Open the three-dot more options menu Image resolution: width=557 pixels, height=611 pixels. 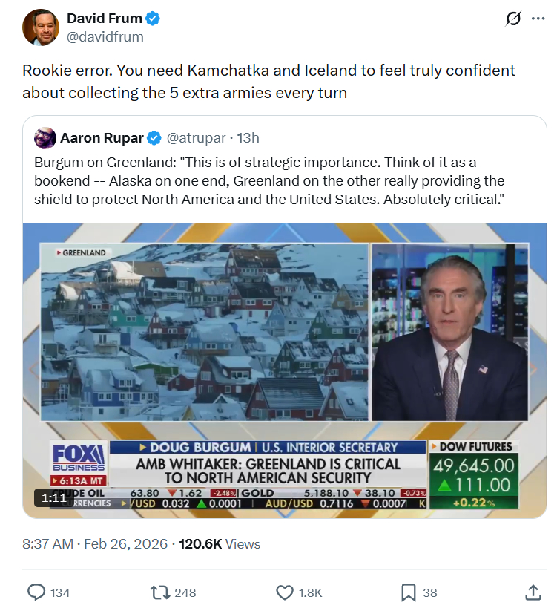(x=538, y=19)
